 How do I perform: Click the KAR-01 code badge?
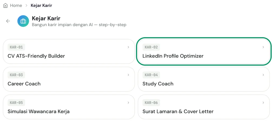tap(16, 47)
